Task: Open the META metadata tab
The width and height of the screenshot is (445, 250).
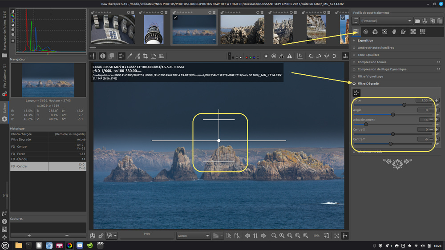Action: (x=423, y=32)
